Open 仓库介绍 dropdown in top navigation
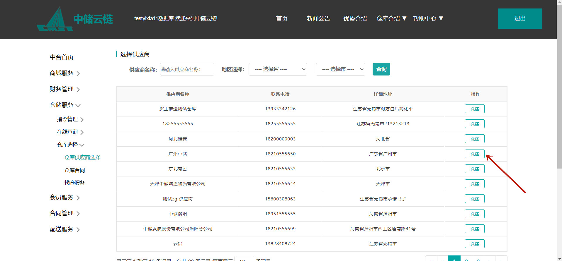Image resolution: width=562 pixels, height=261 pixels. (x=391, y=18)
